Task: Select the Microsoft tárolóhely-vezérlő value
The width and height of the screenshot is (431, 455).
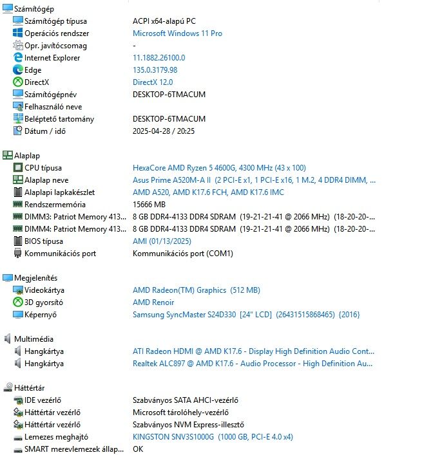Action: [x=180, y=413]
